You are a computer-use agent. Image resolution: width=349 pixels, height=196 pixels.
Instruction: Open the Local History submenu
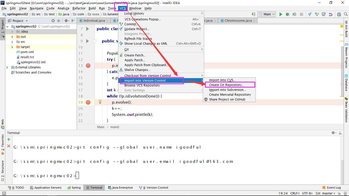pyautogui.click(x=161, y=14)
